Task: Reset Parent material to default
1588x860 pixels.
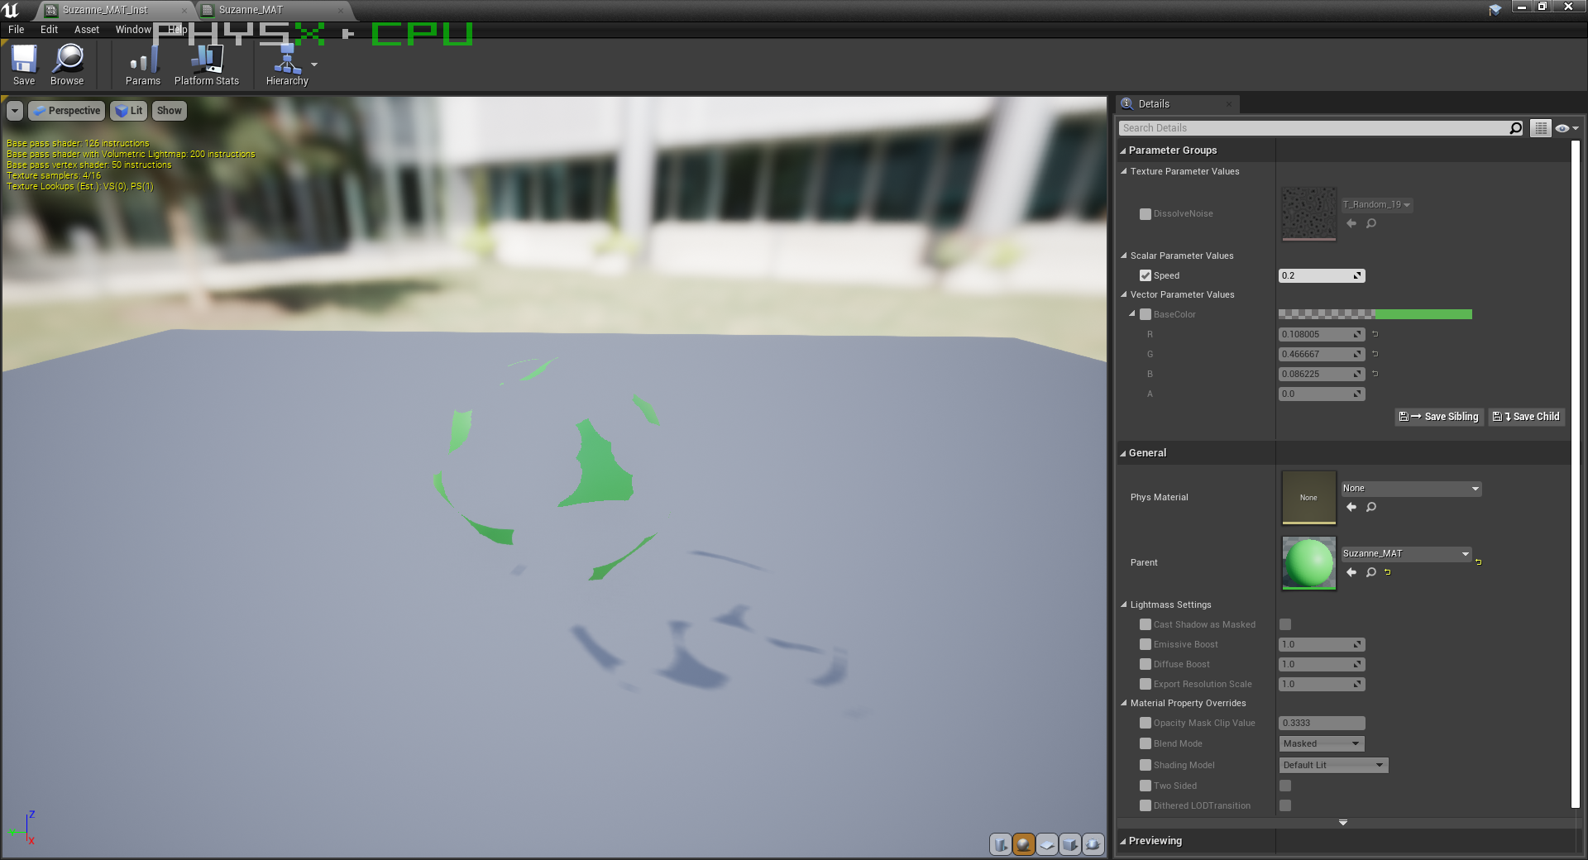Action: click(x=1478, y=562)
